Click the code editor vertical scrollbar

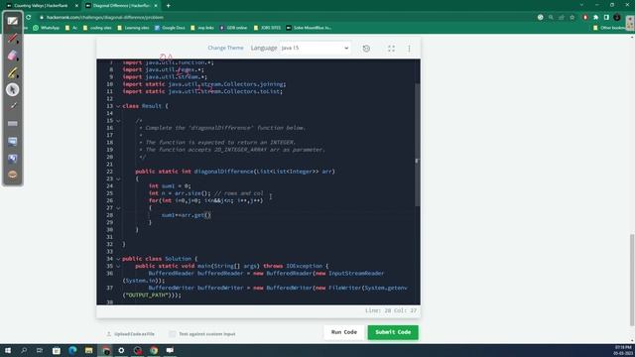[418, 144]
